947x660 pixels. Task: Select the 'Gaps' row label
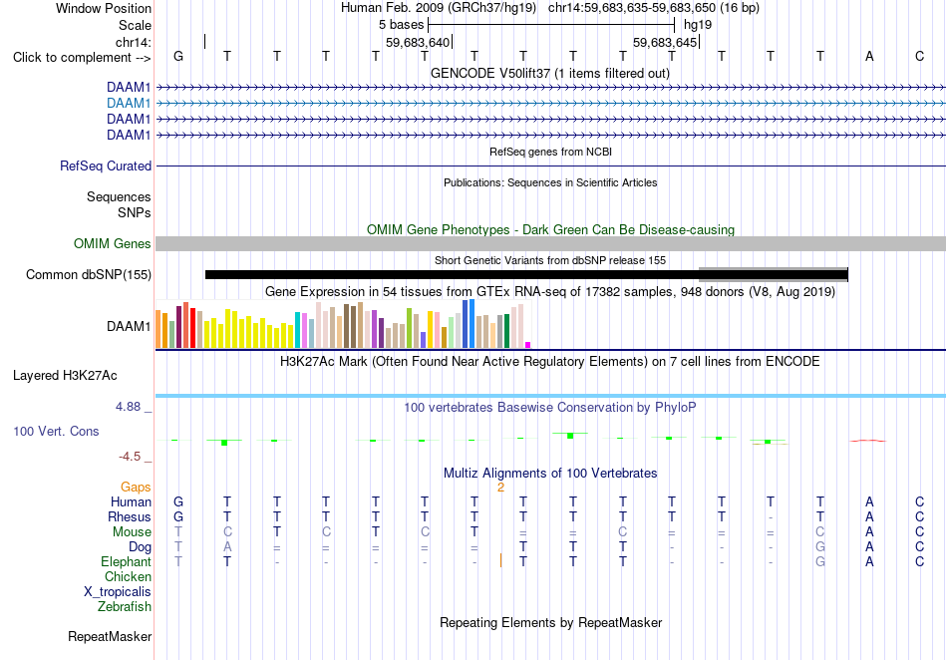click(136, 487)
